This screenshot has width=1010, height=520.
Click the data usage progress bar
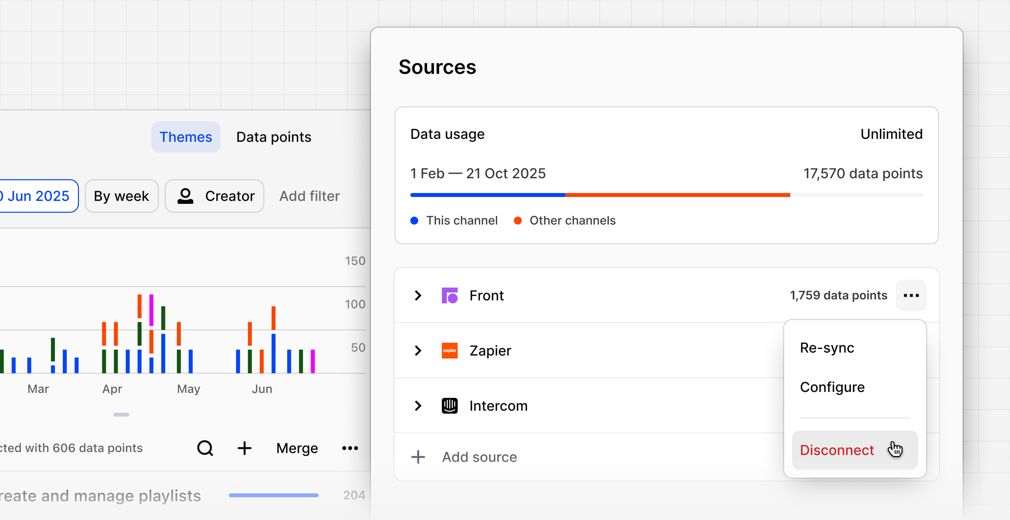(666, 195)
